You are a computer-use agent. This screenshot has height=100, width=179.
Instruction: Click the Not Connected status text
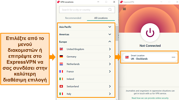[x=150, y=46]
